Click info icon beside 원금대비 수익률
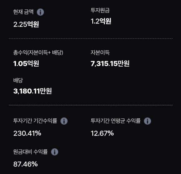Viewport: 181px width, 174px height. [x=55, y=152]
